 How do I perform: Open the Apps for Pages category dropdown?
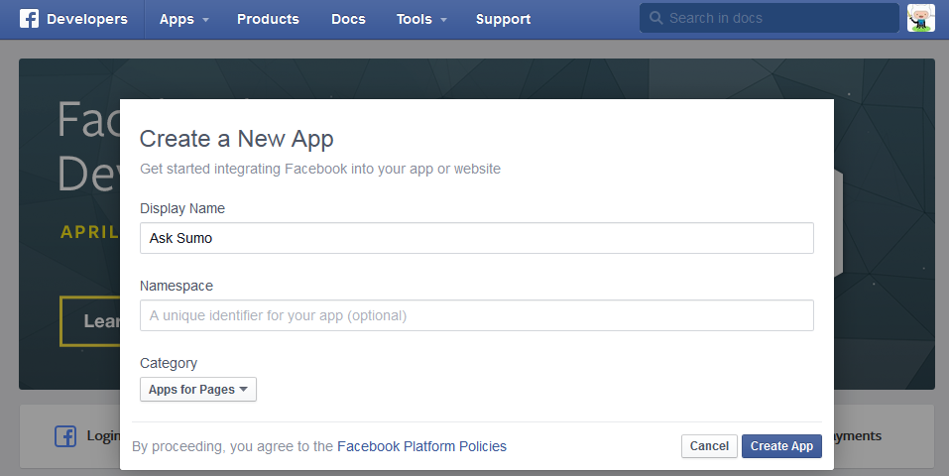coord(198,390)
